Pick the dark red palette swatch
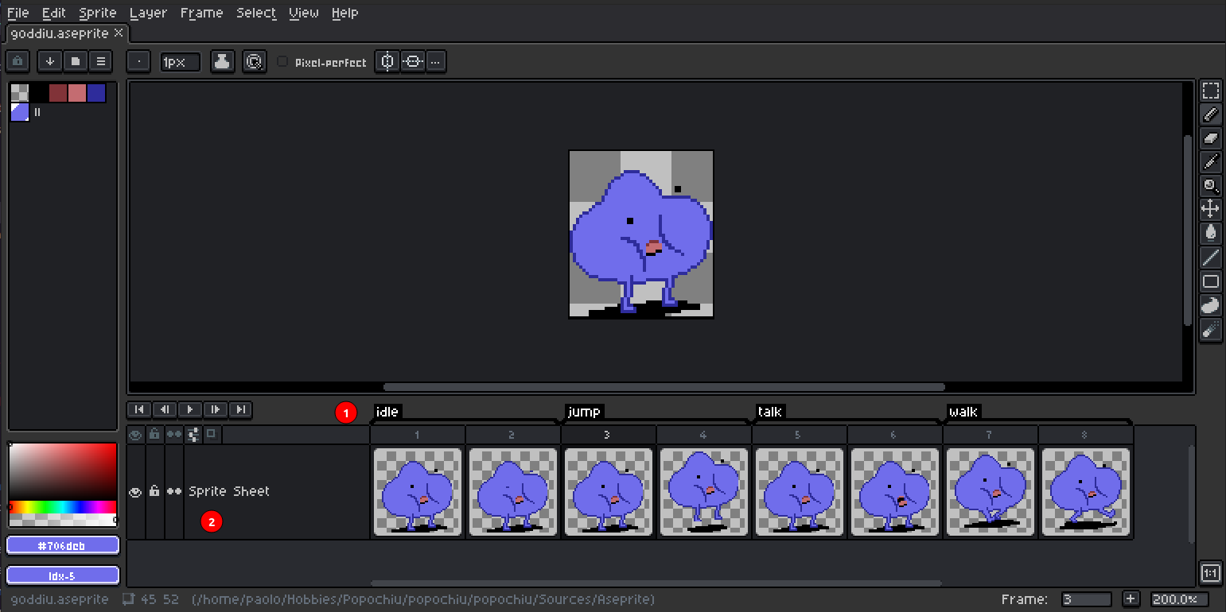Viewport: 1226px width, 612px height. (58, 93)
